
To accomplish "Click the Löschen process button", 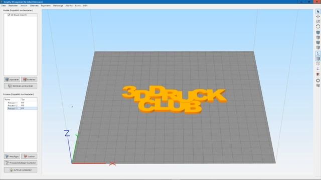I will pyautogui.click(x=29, y=156).
